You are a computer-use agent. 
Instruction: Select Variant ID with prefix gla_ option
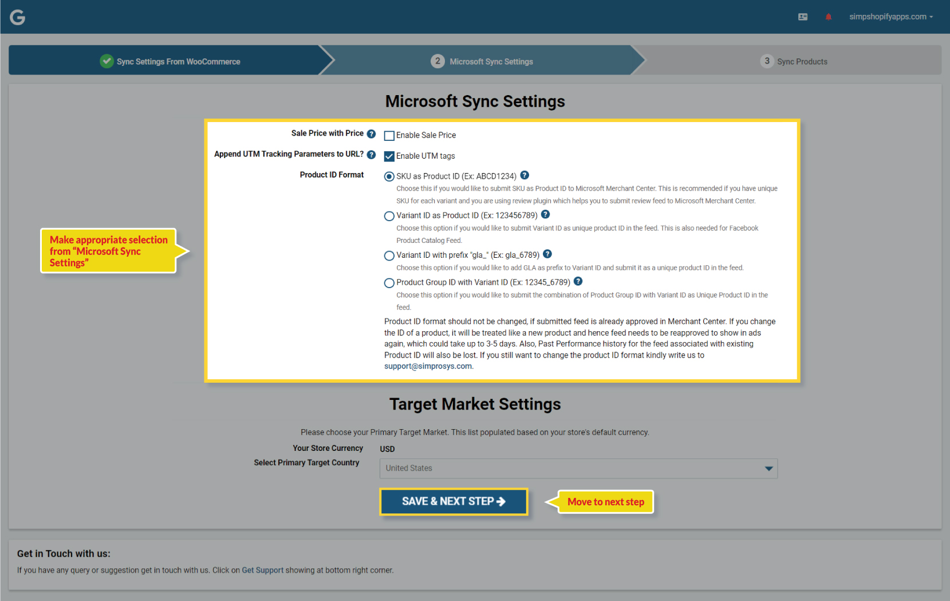[x=389, y=256]
